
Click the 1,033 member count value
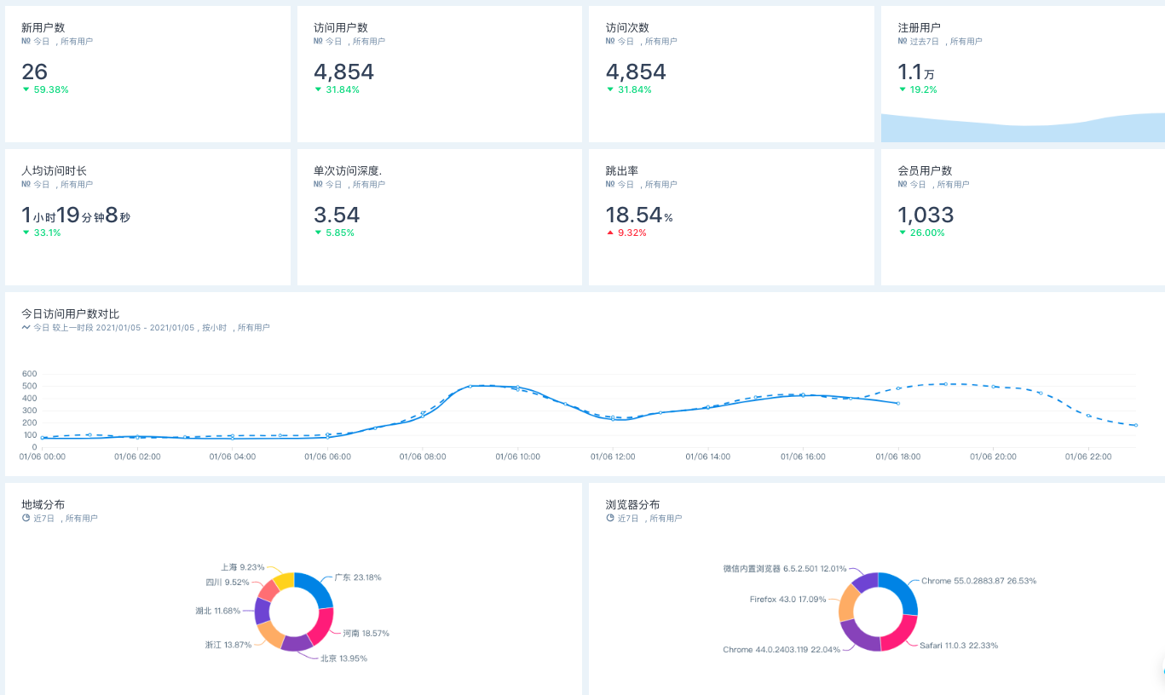926,215
